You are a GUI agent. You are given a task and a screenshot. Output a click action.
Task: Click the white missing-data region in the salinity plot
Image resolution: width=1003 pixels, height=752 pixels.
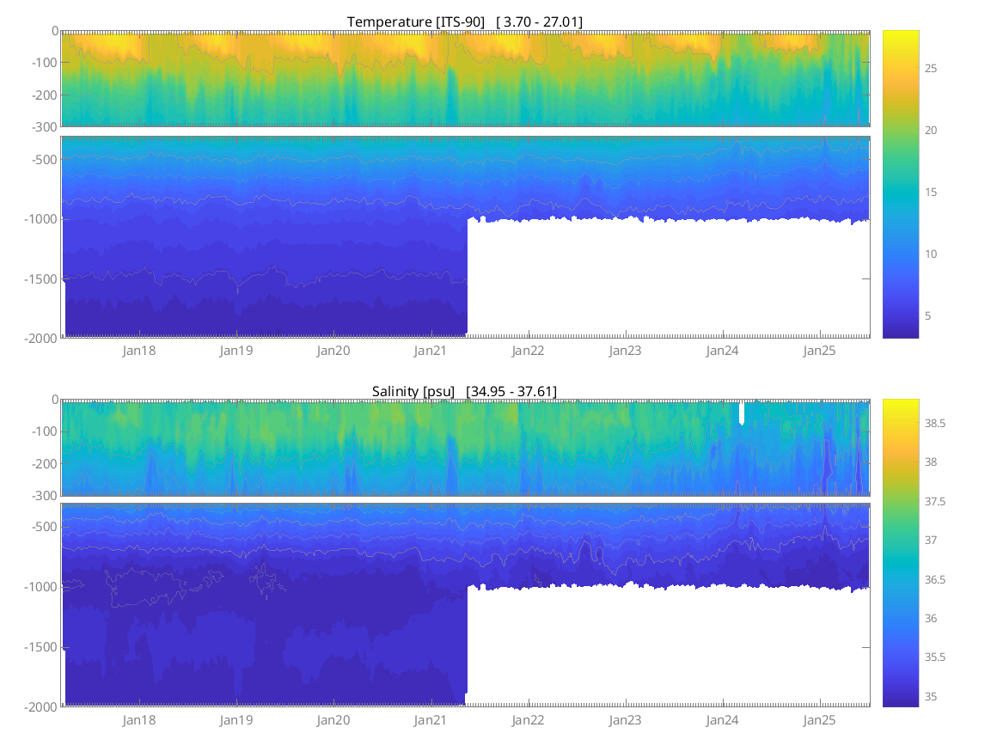pyautogui.click(x=666, y=649)
